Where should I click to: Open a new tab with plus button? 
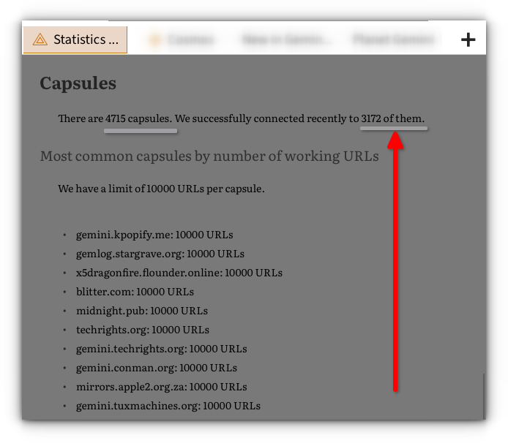point(468,39)
